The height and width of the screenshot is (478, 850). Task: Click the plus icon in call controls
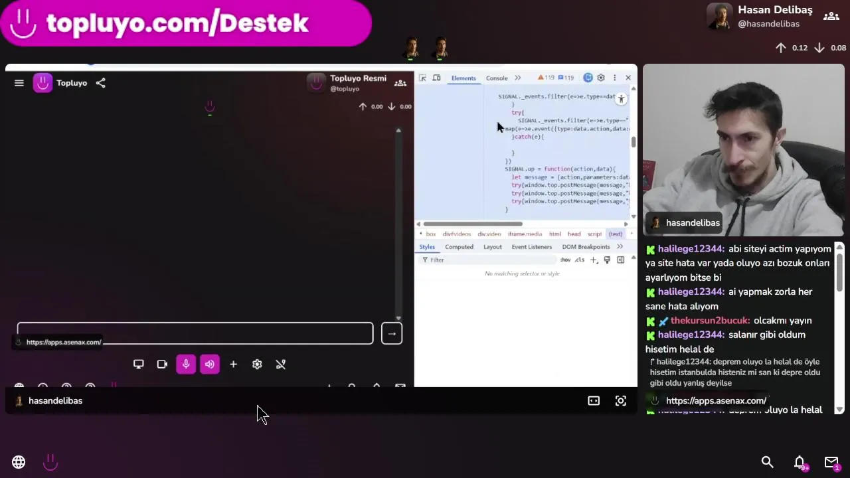coord(233,364)
